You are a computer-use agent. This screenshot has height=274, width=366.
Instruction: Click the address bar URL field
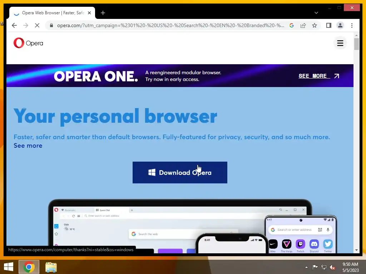170,25
